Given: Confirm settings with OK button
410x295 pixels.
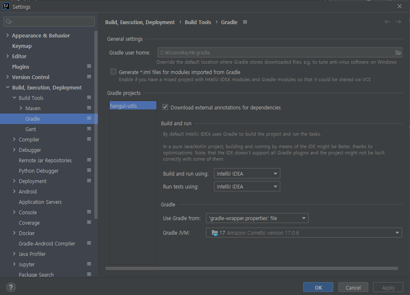Looking at the screenshot, I should 318,288.
